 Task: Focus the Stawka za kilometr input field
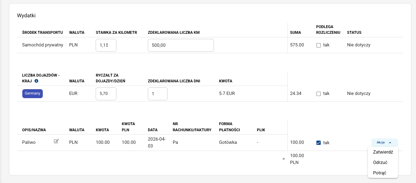[106, 45]
